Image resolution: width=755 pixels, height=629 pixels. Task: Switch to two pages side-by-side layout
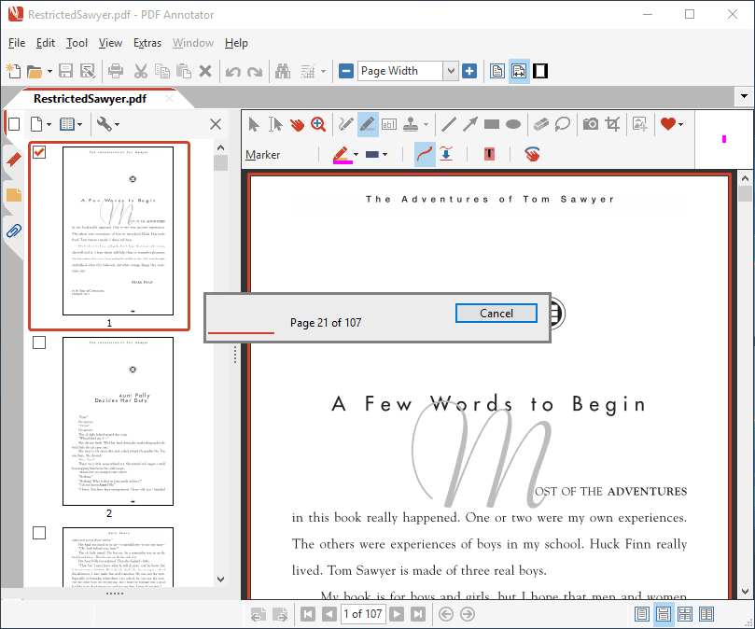tap(706, 614)
